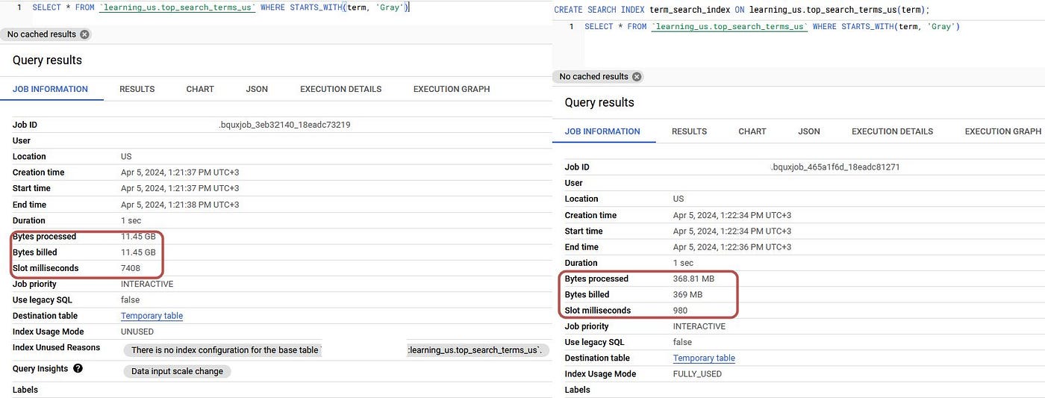Select right creation time 1:22:34 PM value

point(732,215)
